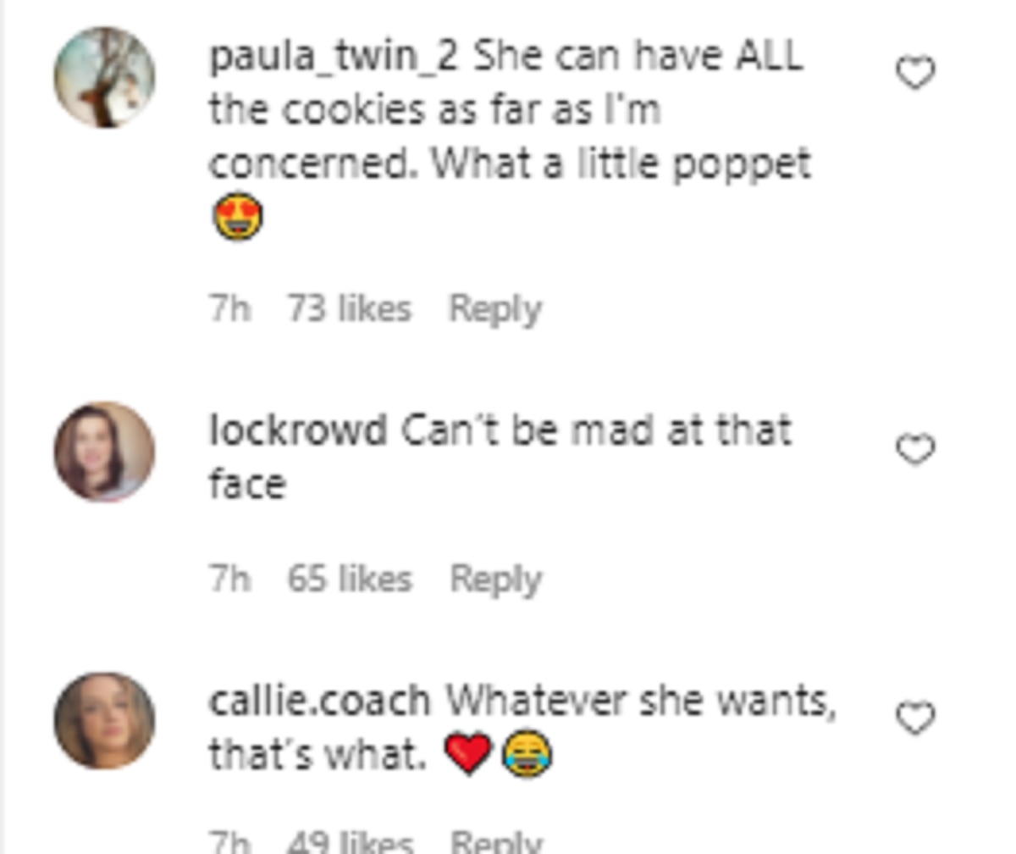Visit the paula_twin_2 username link
Viewport: 1016px width, 854px height.
point(334,58)
